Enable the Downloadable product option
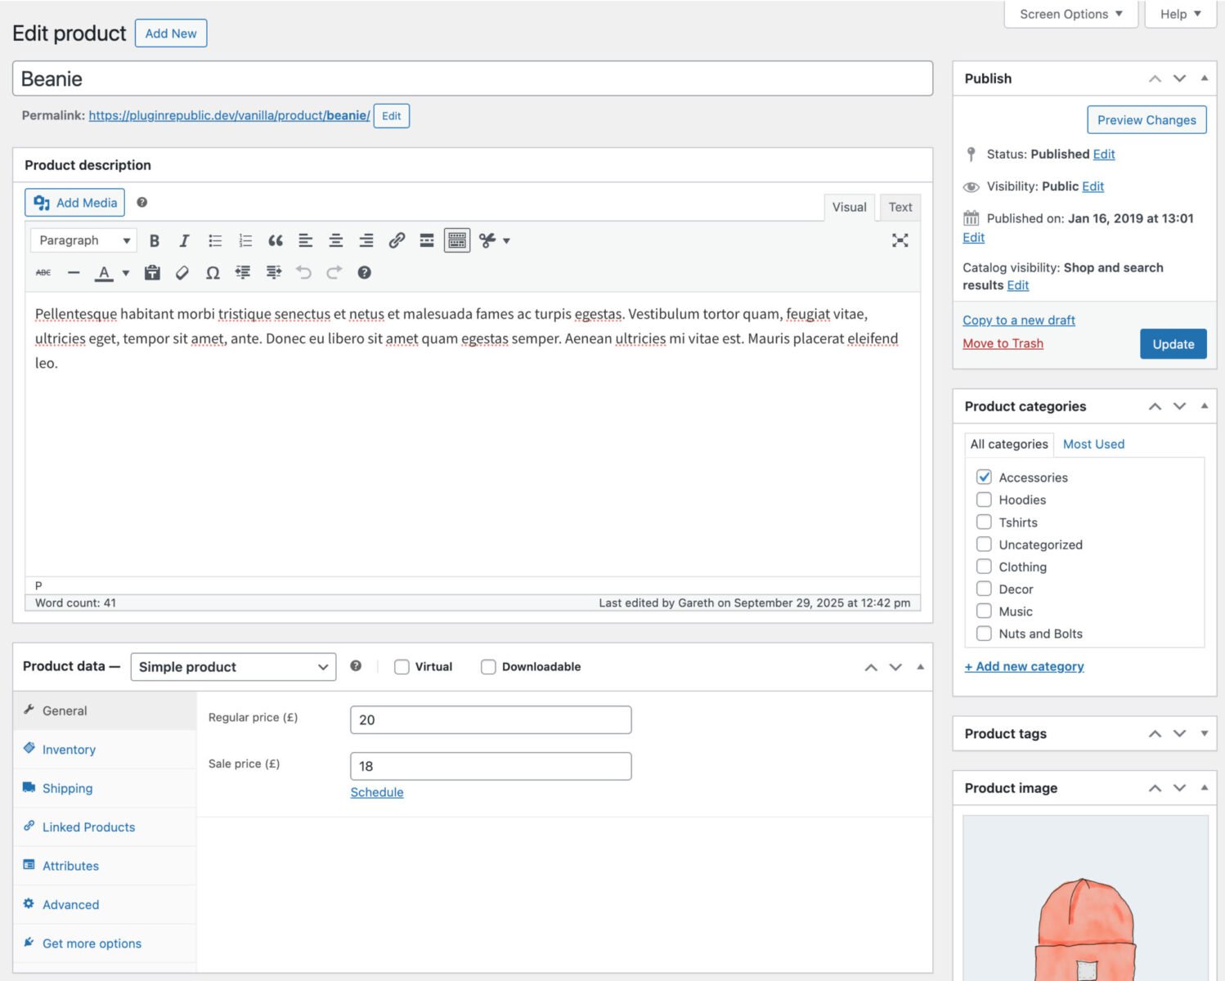This screenshot has width=1225, height=981. tap(488, 666)
